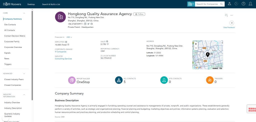Click the info icon beside Employees
Image resolution: width=256 pixels, height=122 pixels.
point(66,42)
